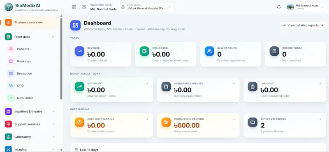
Task: Collapse the sidebar with the panel icon
Action: (74, 7)
